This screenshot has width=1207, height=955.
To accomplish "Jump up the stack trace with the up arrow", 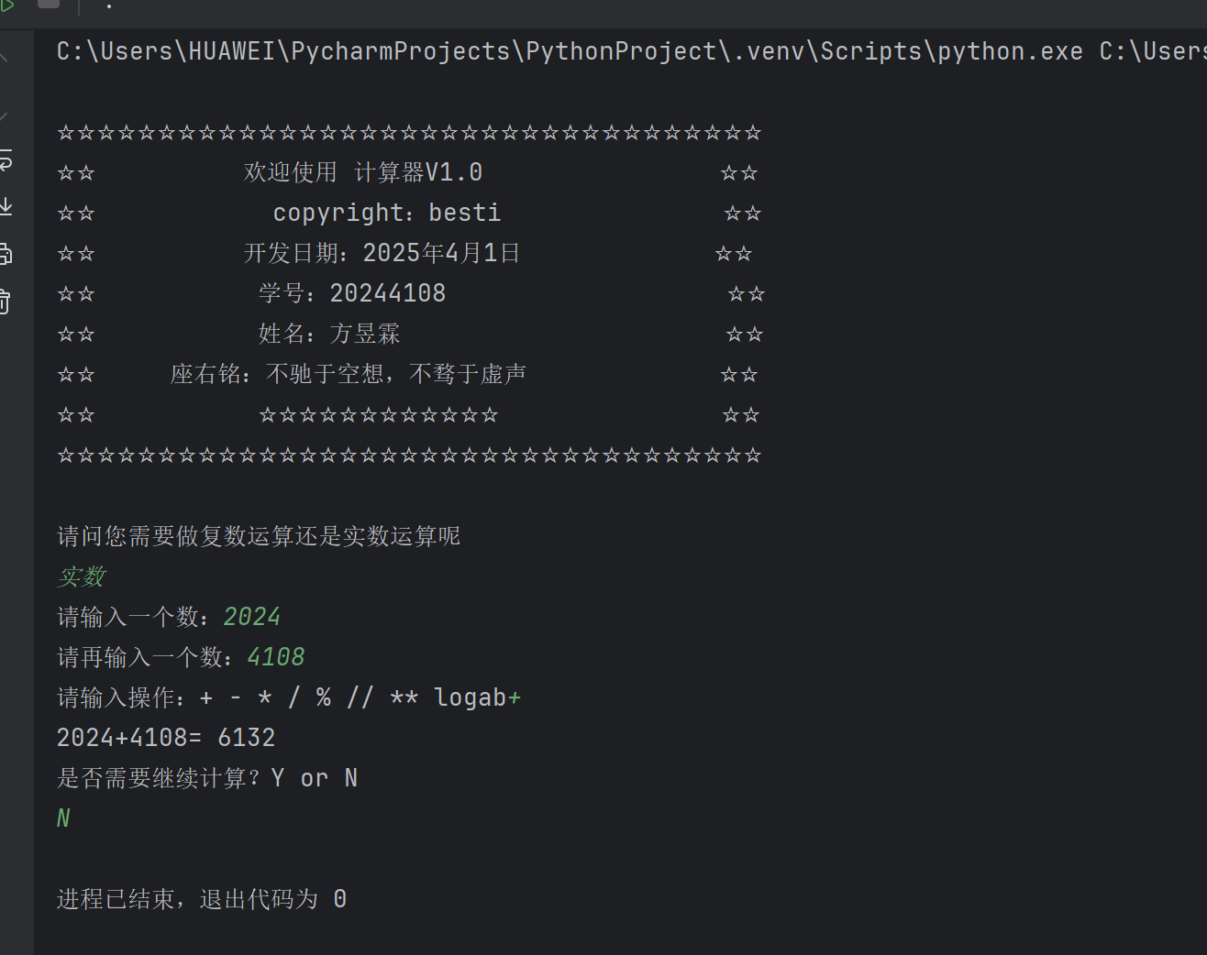I will [x=5, y=59].
